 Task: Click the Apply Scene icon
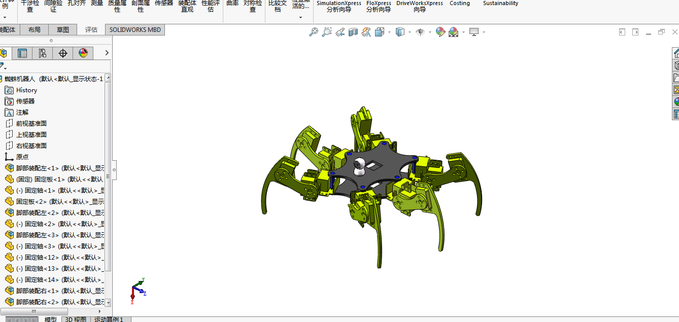click(453, 32)
